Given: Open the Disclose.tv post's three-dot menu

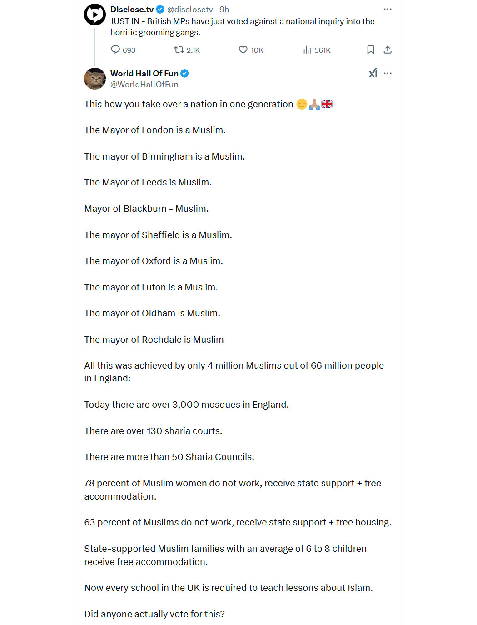Looking at the screenshot, I should pos(388,9).
